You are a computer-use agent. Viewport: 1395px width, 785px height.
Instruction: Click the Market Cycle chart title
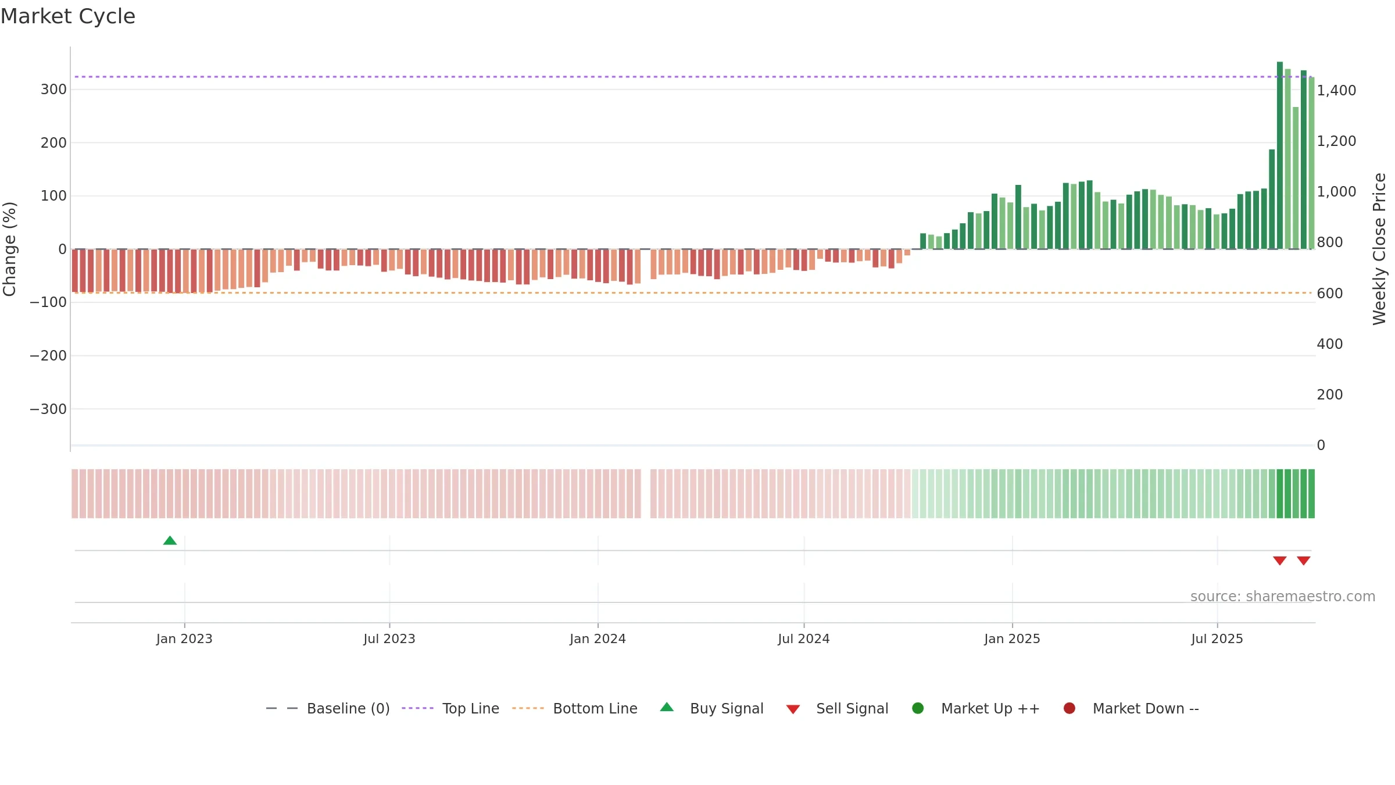[x=68, y=16]
